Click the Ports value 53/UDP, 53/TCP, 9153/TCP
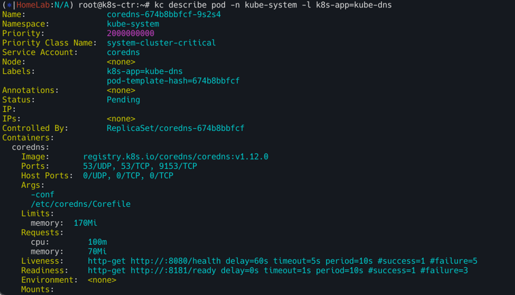The height and width of the screenshot is (295, 515). click(x=139, y=166)
